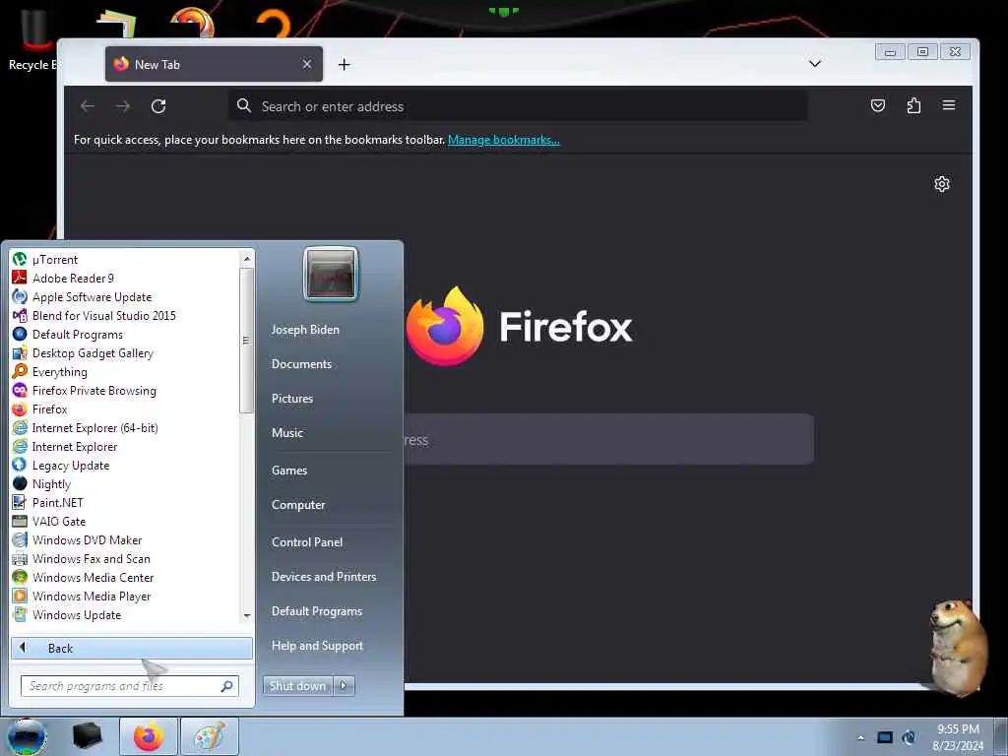Screen dimensions: 1008x756
Task: Launch Adobe Reader 9
Action: click(73, 279)
